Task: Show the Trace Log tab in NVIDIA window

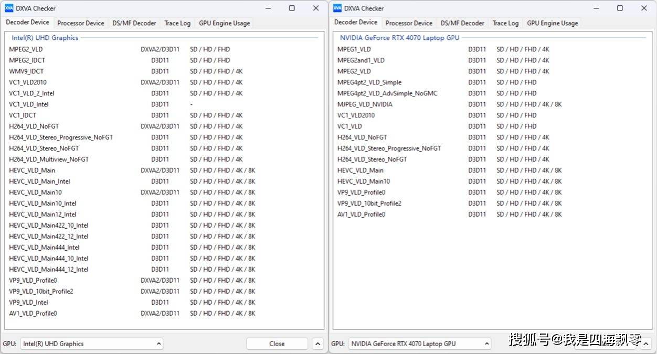Action: click(505, 23)
